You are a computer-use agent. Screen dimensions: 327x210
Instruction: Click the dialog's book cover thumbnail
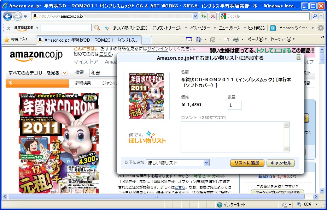coord(146,96)
